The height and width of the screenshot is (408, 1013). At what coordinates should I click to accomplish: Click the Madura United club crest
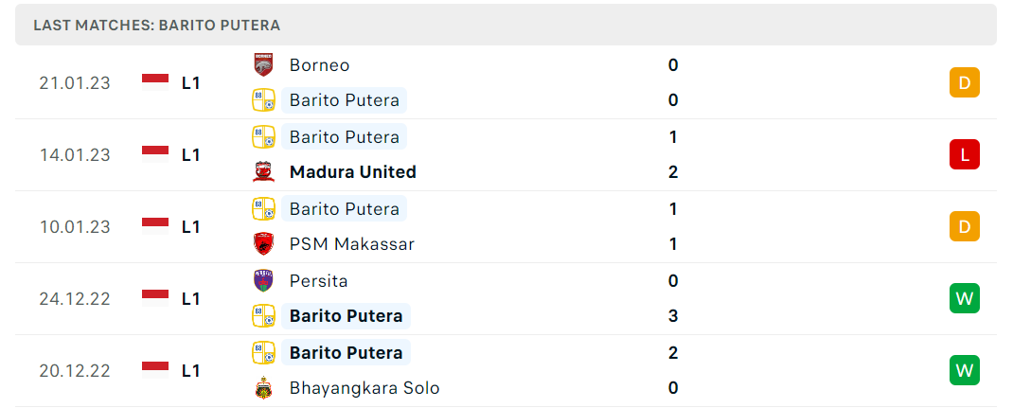(263, 172)
